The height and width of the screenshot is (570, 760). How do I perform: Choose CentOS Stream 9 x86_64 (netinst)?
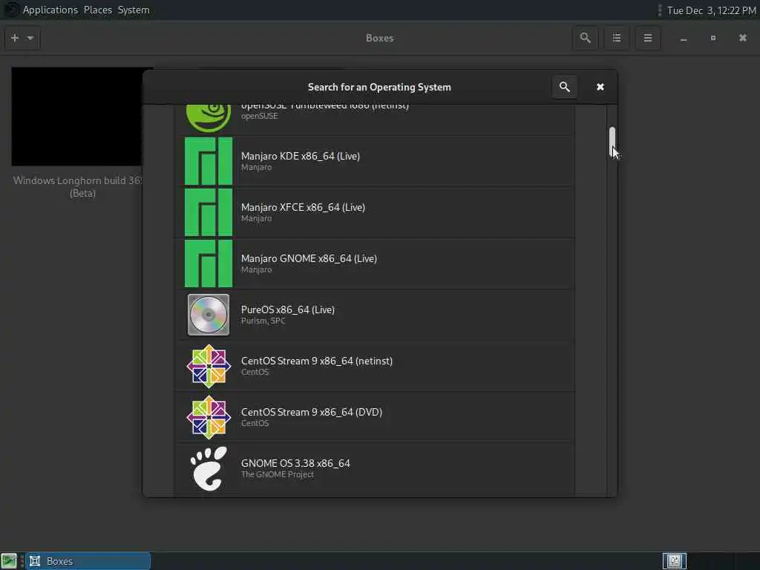tap(375, 366)
